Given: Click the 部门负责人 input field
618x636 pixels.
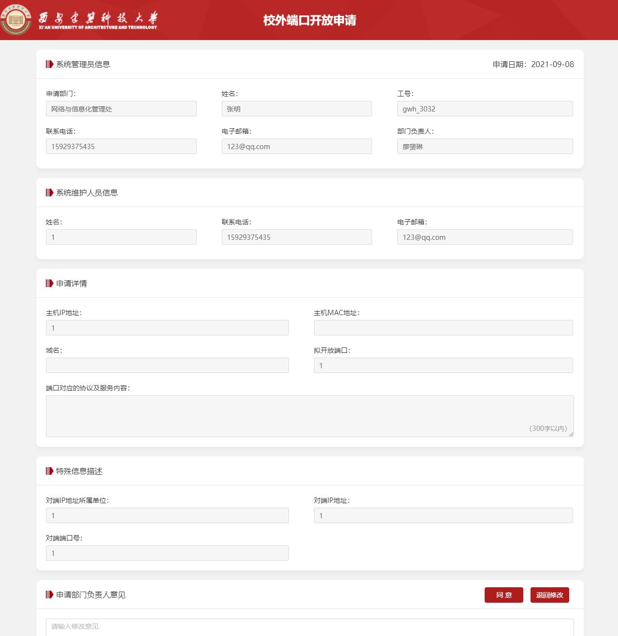Looking at the screenshot, I should [485, 146].
